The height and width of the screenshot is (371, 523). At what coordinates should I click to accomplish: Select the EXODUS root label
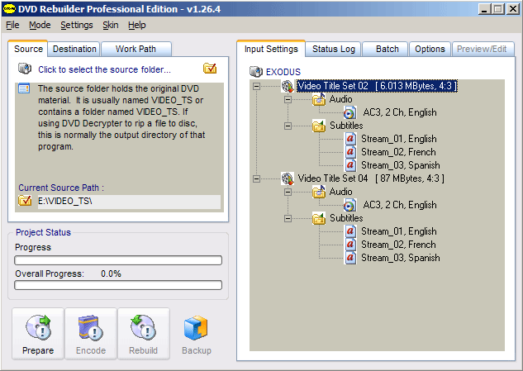283,72
